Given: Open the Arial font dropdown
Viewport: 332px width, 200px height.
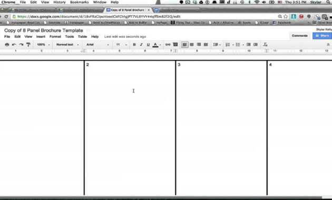Looking at the screenshot, I should [x=97, y=45].
